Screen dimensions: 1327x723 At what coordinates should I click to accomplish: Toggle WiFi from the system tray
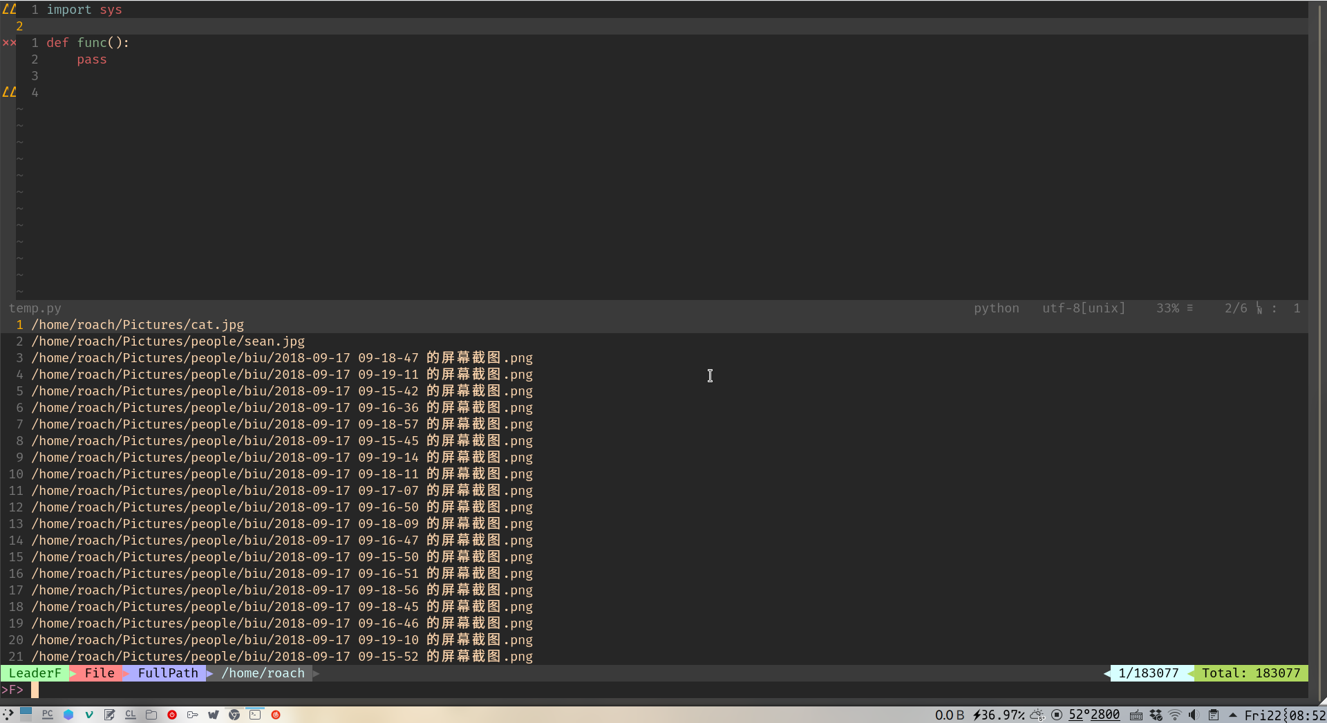1176,715
